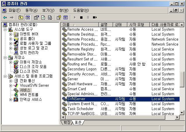186x132 pixels.
Task: Open Help toolbar icon with question mark
Action: pyautogui.click(x=59, y=18)
